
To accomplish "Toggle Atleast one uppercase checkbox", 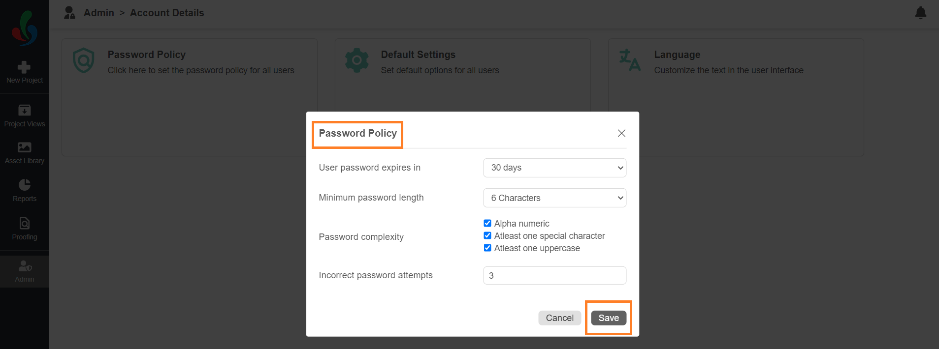I will 487,248.
